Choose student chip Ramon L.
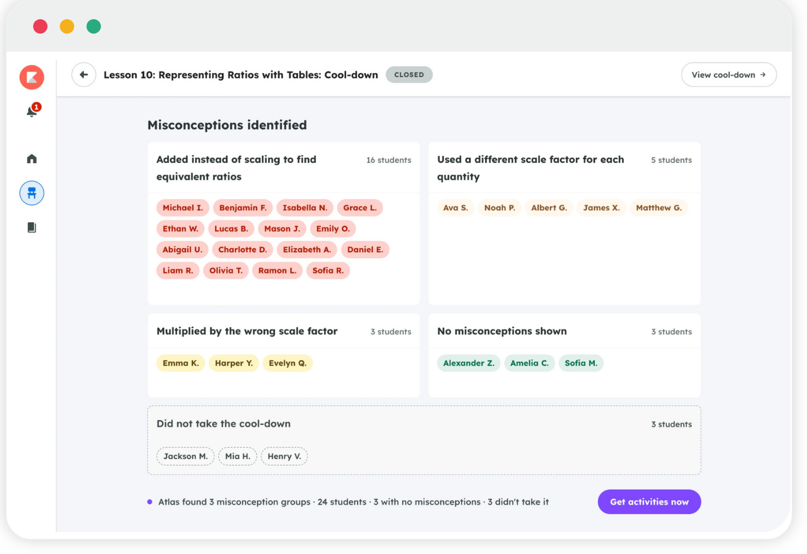 [x=277, y=271]
